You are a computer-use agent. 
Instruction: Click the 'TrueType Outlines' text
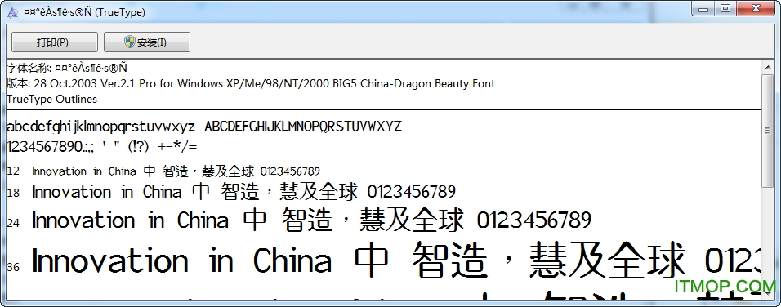51,99
